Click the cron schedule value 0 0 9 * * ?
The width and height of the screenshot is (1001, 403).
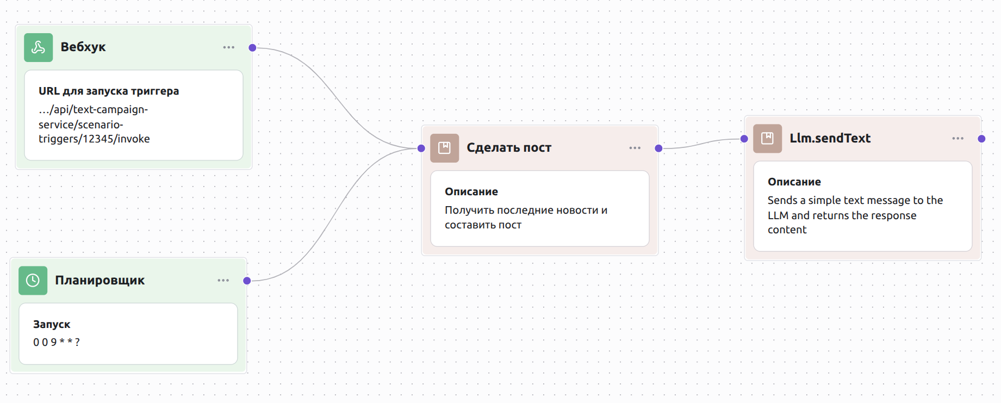(x=57, y=342)
